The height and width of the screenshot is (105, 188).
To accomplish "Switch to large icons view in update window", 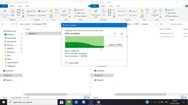I will (x=186, y=97).
